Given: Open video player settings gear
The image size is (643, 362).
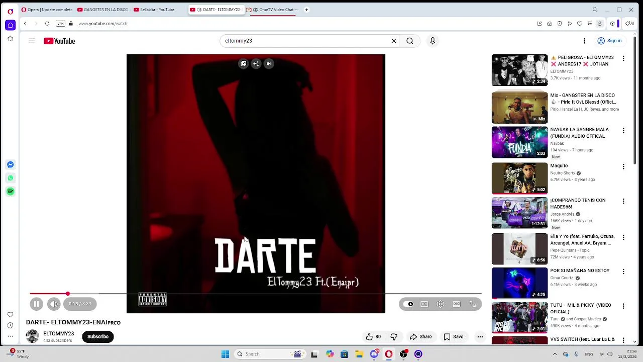Looking at the screenshot, I should coord(441,304).
